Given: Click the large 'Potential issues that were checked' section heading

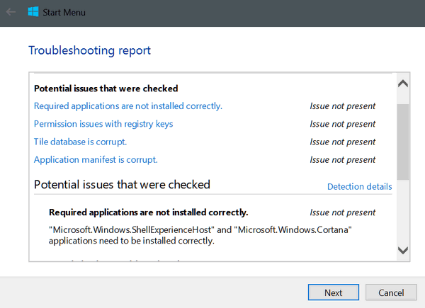Looking at the screenshot, I should coord(122,185).
